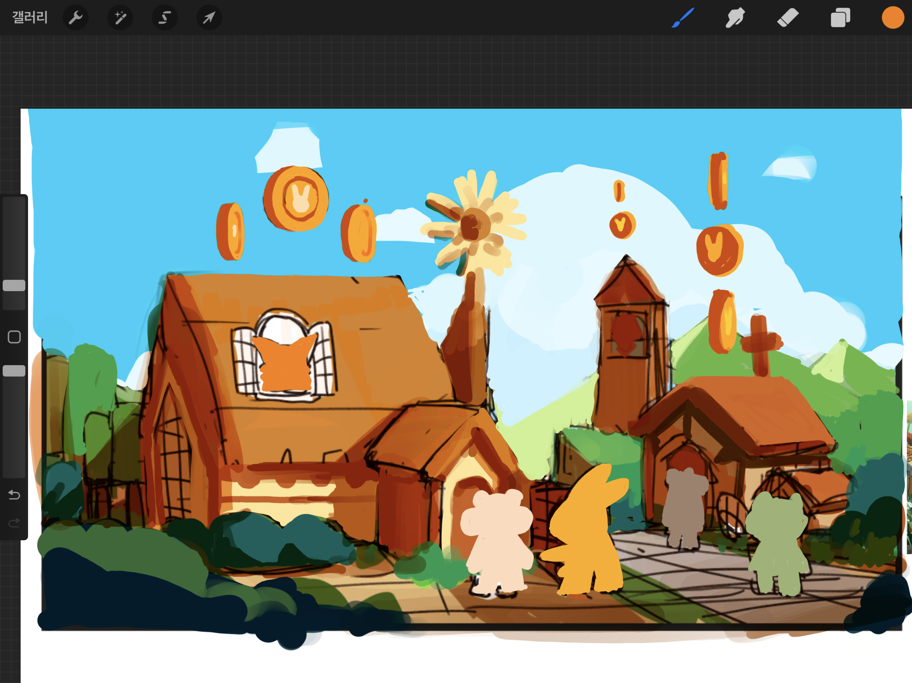This screenshot has width=912, height=683.
Task: Tap the square Modify button in sidebar
Action: (14, 336)
